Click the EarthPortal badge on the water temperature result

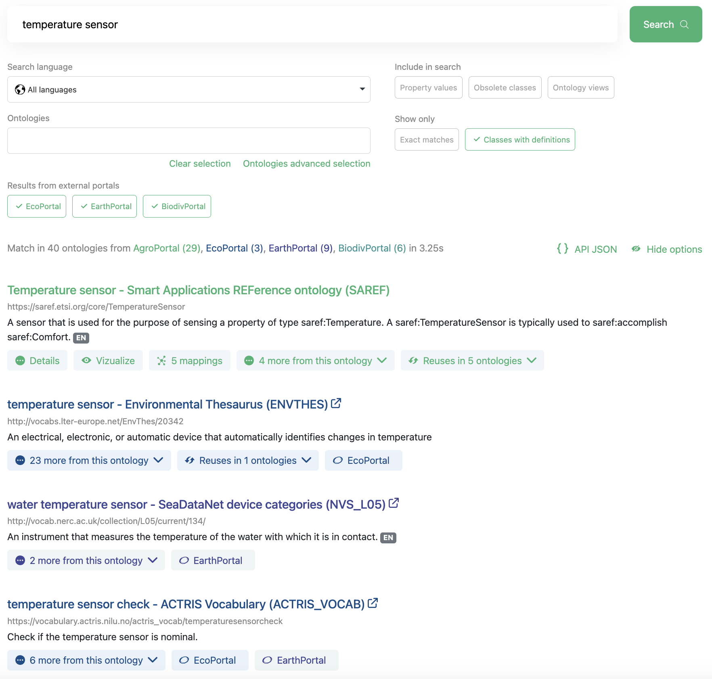pyautogui.click(x=213, y=560)
